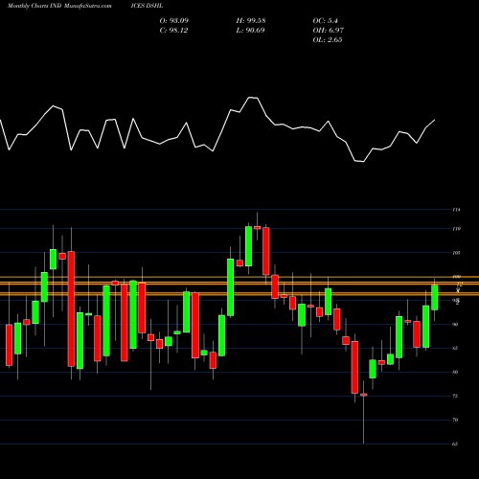Viewport: 479px width, 479px height.
Task: Click the 70 price axis label
Action: pyautogui.click(x=455, y=420)
